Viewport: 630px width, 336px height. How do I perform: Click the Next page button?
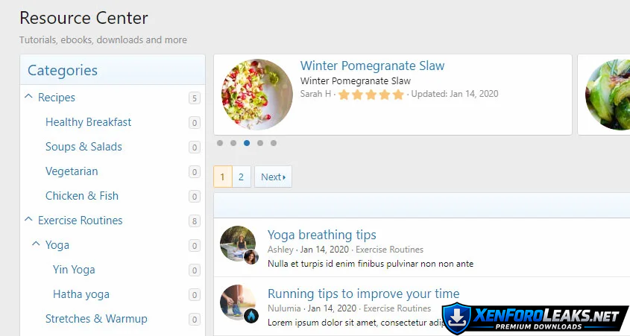click(273, 177)
